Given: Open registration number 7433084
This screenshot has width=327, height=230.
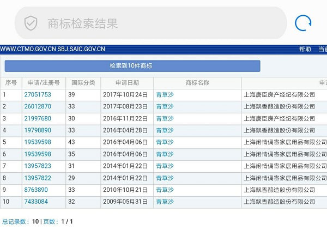Looking at the screenshot, I should (36, 202).
